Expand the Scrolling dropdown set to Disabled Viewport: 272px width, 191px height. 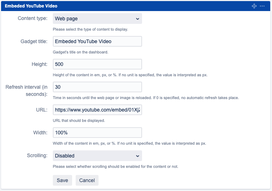pyautogui.click(x=97, y=156)
